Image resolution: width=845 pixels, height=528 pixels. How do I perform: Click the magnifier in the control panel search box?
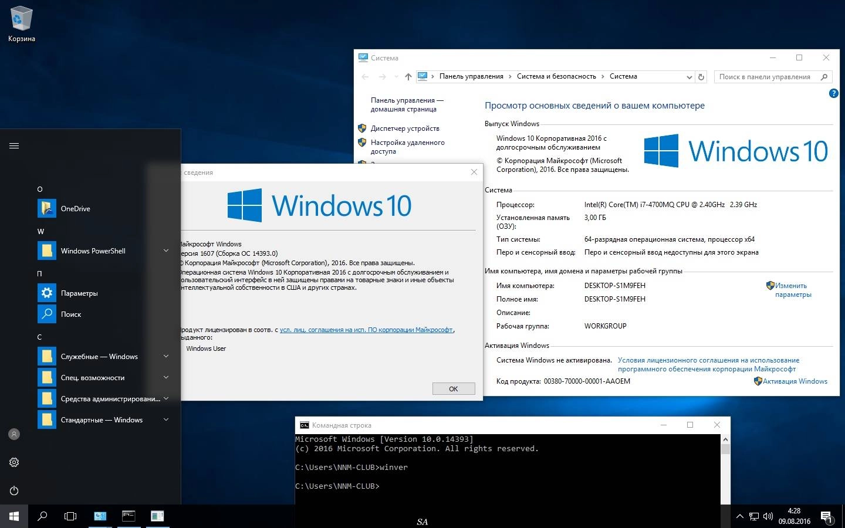[x=824, y=77]
